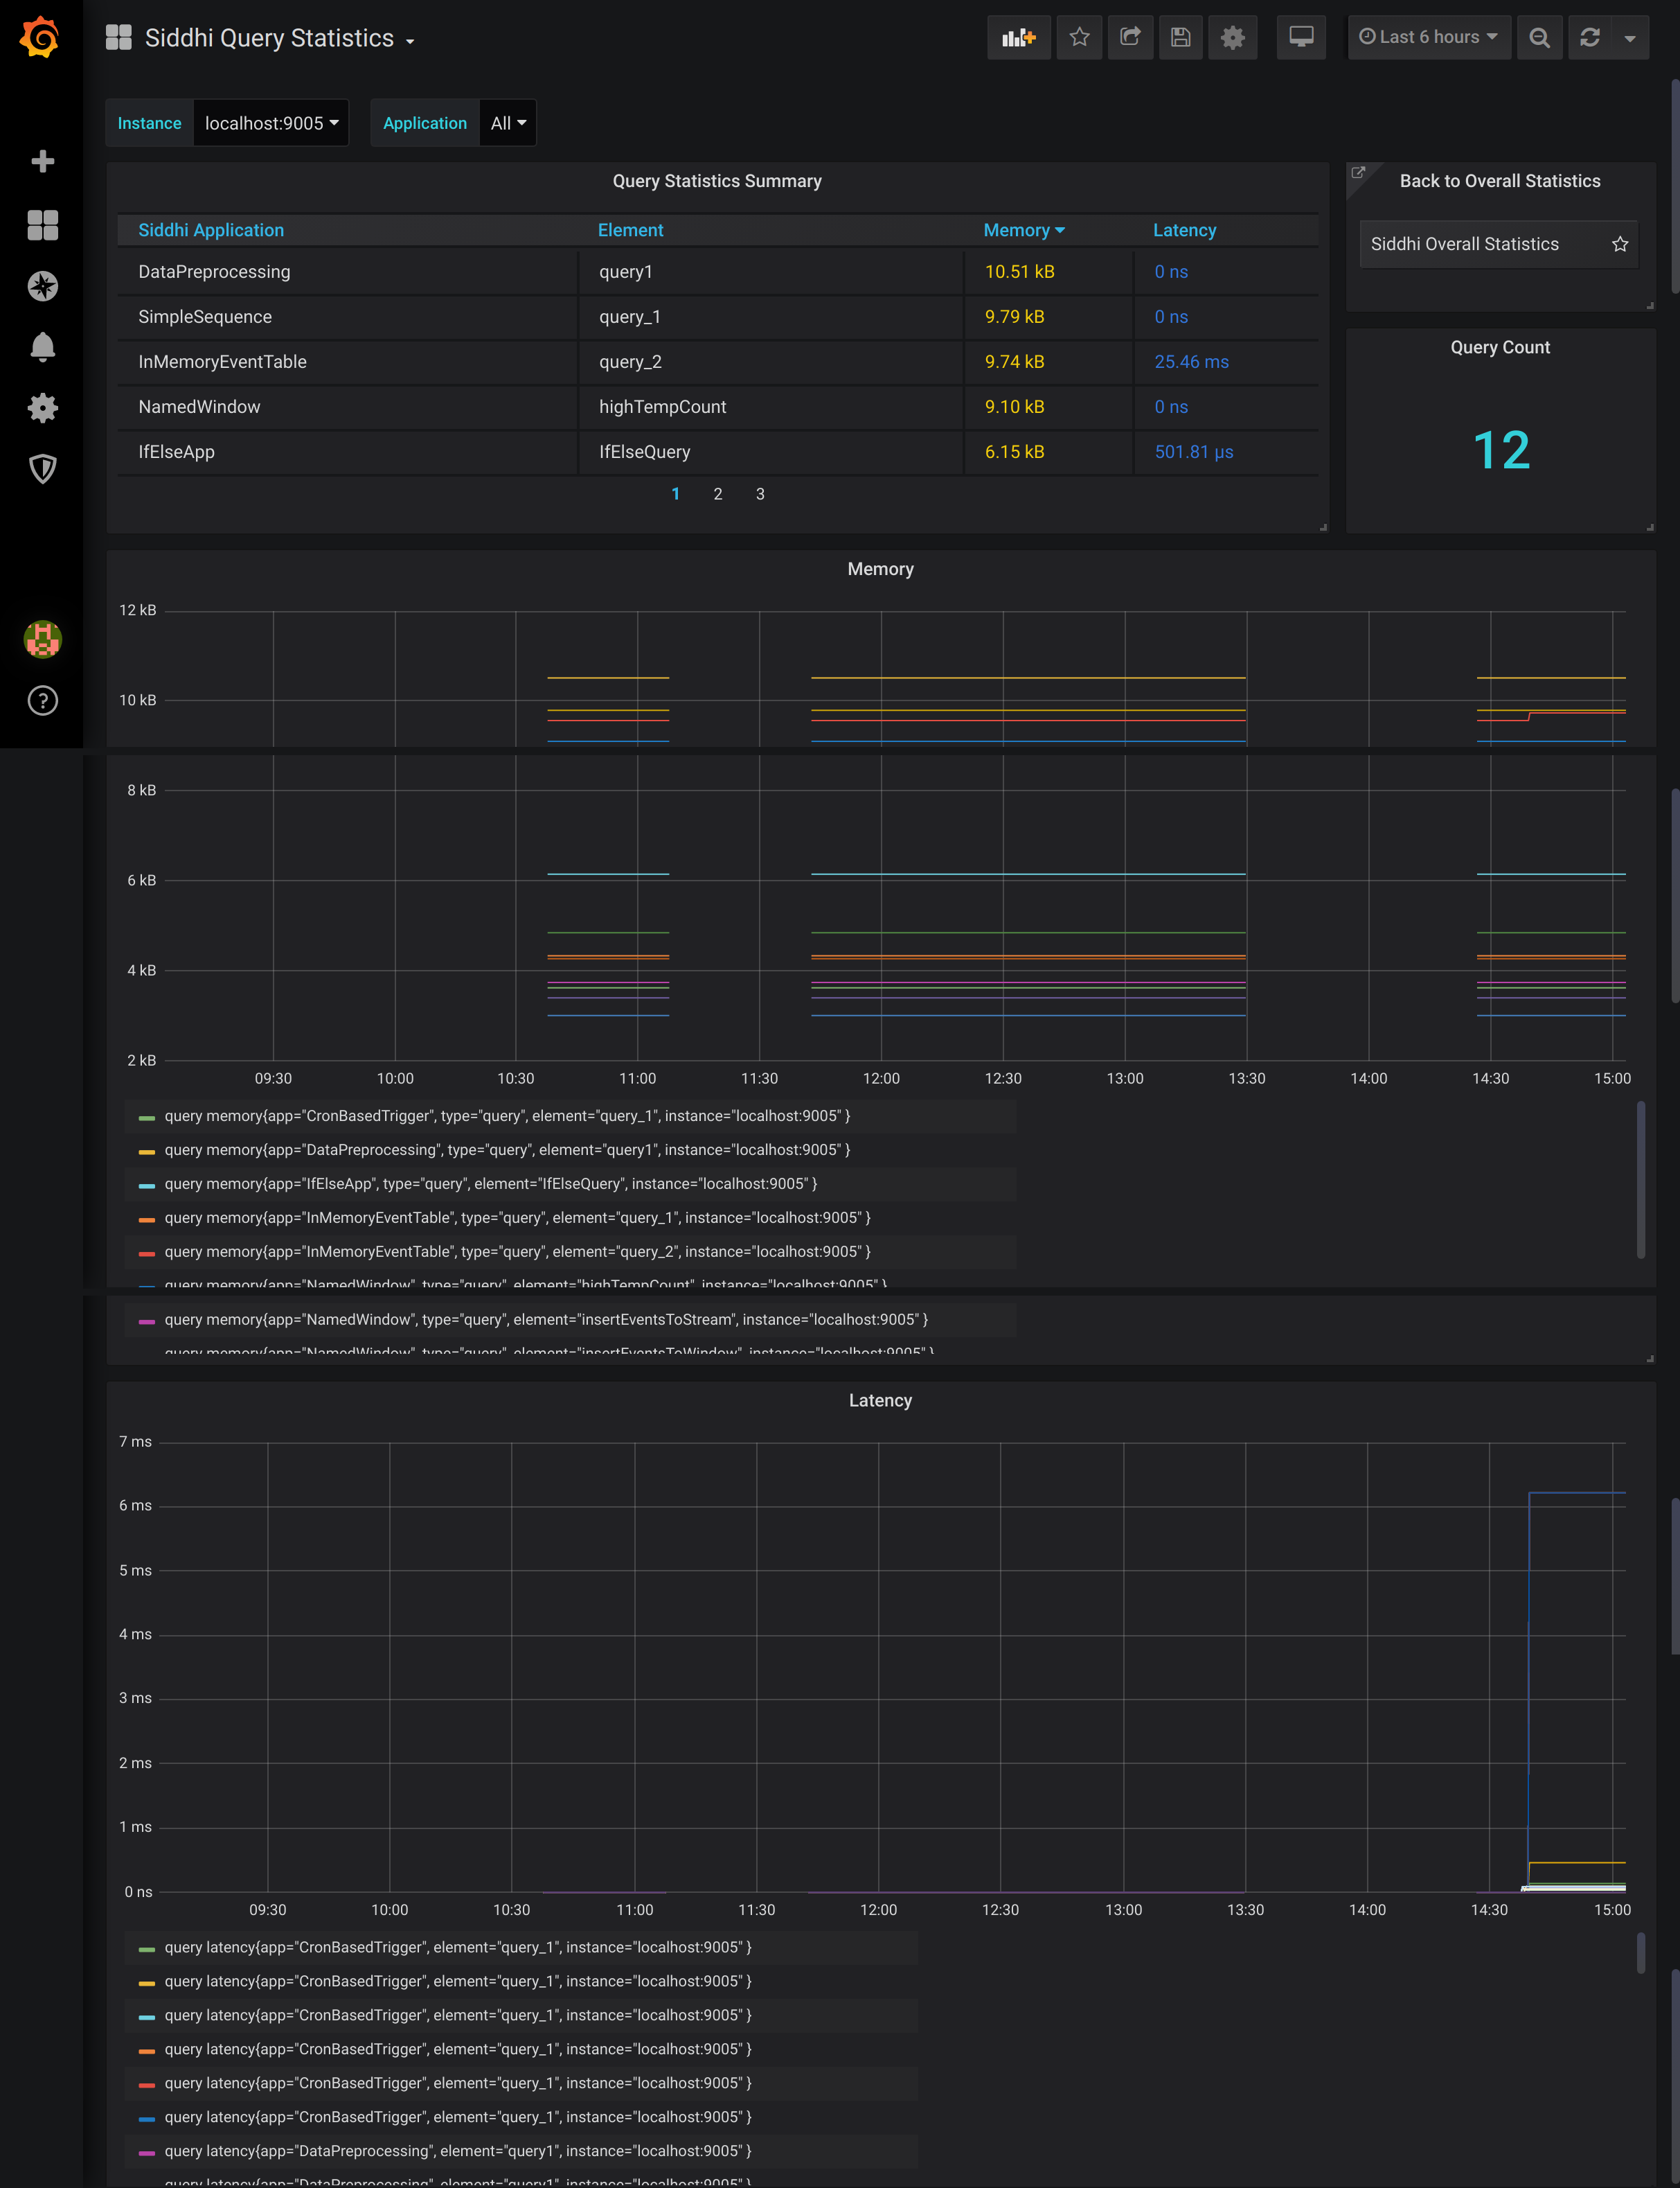Open the Latency panel title menu

point(880,1401)
